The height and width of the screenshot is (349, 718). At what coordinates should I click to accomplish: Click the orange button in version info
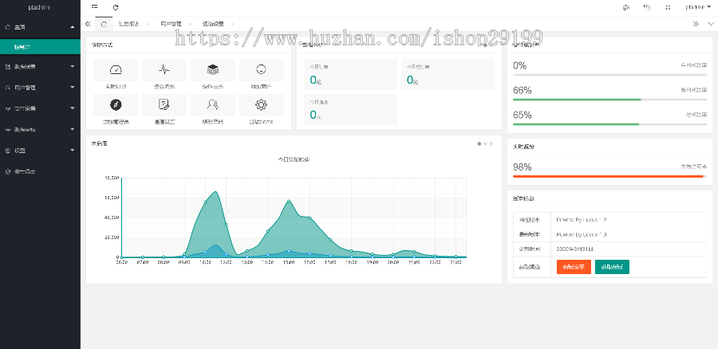574,267
